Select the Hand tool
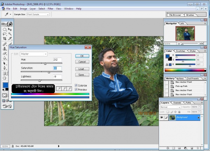 click(5, 78)
